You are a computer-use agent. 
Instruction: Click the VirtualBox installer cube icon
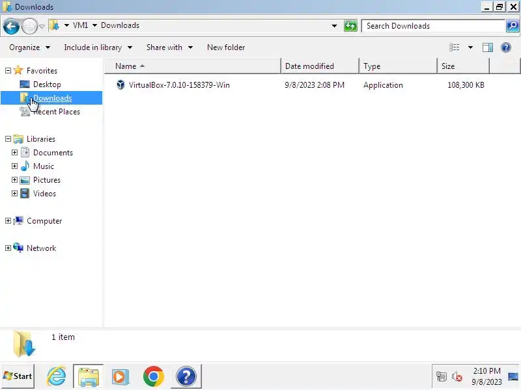point(120,85)
